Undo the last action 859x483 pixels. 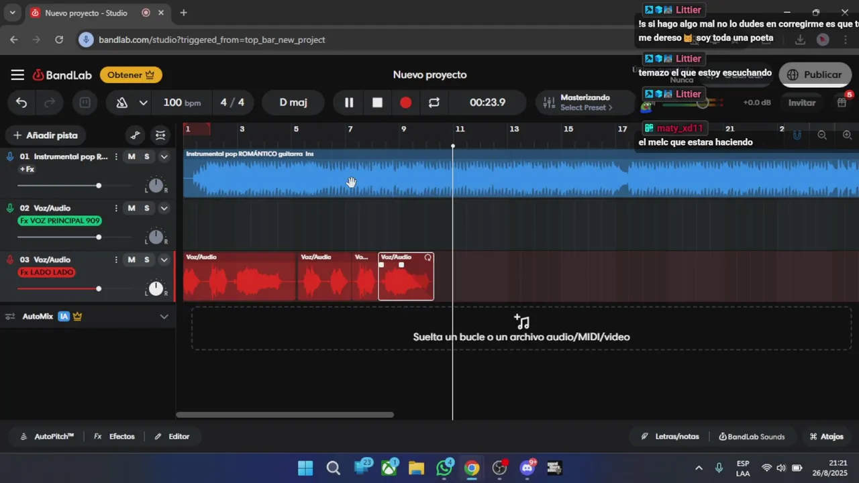pyautogui.click(x=21, y=103)
